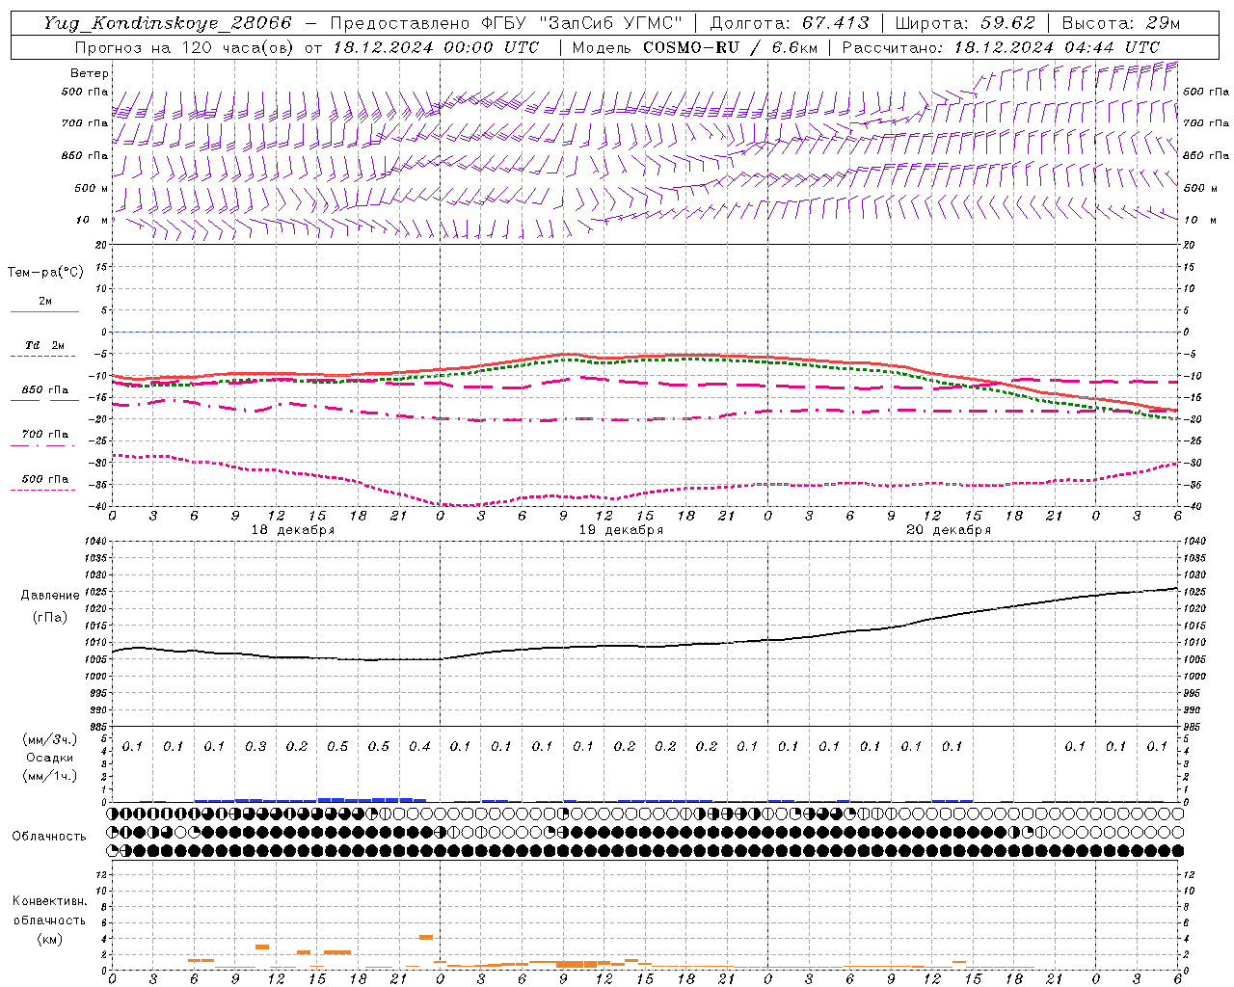Click the 0.4 precipitation value
Image resolution: width=1234 pixels, height=987 pixels.
coord(419,746)
